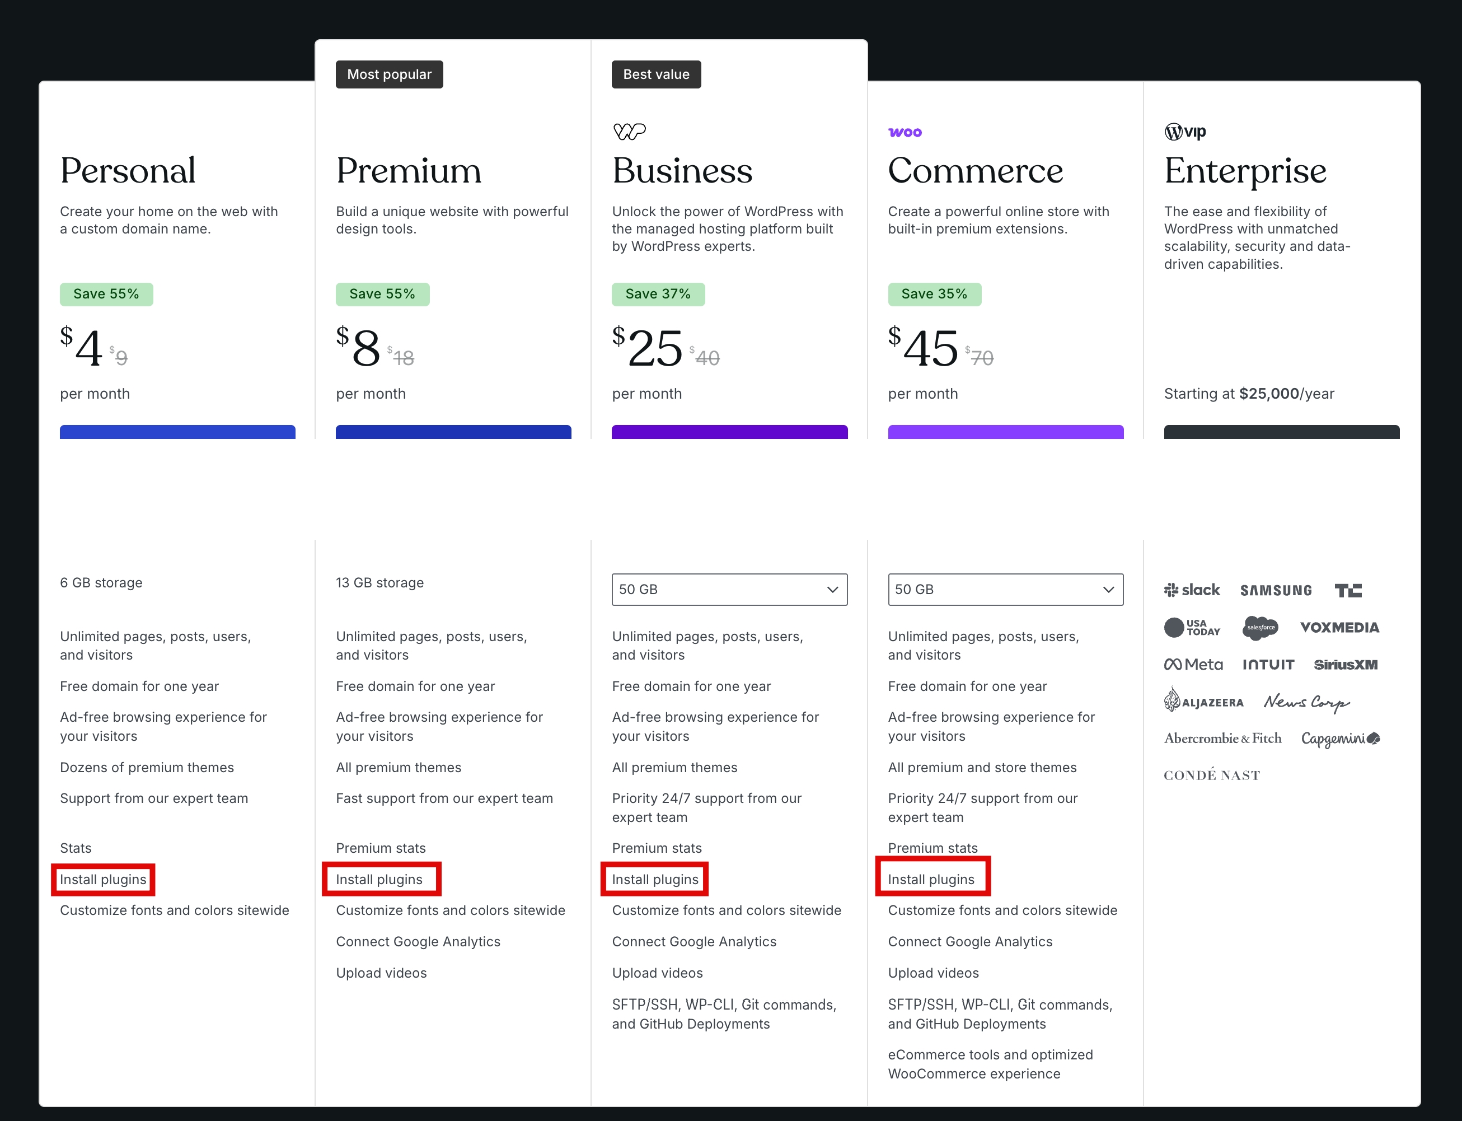Image resolution: width=1462 pixels, height=1121 pixels.
Task: Click Install plugins in the Personal column
Action: click(x=103, y=880)
